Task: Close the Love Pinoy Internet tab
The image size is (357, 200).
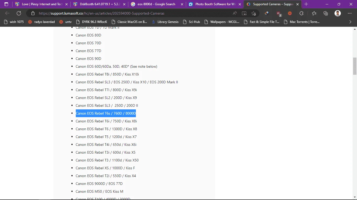Action: pyautogui.click(x=66, y=4)
